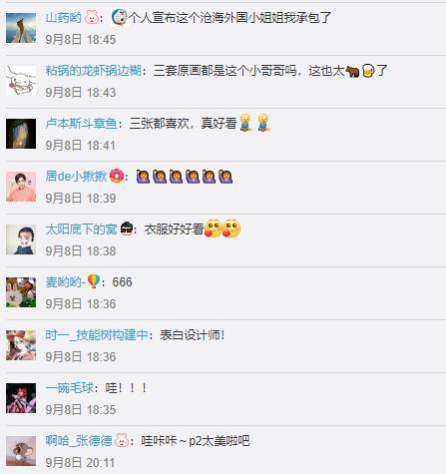Image resolution: width=446 pixels, height=474 pixels.
Task: Visit the profile link 卢本斯斗章鱼
Action: pos(81,124)
